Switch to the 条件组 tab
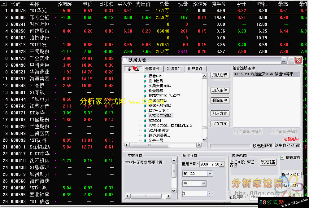The height and width of the screenshot is (208, 309). point(133,69)
